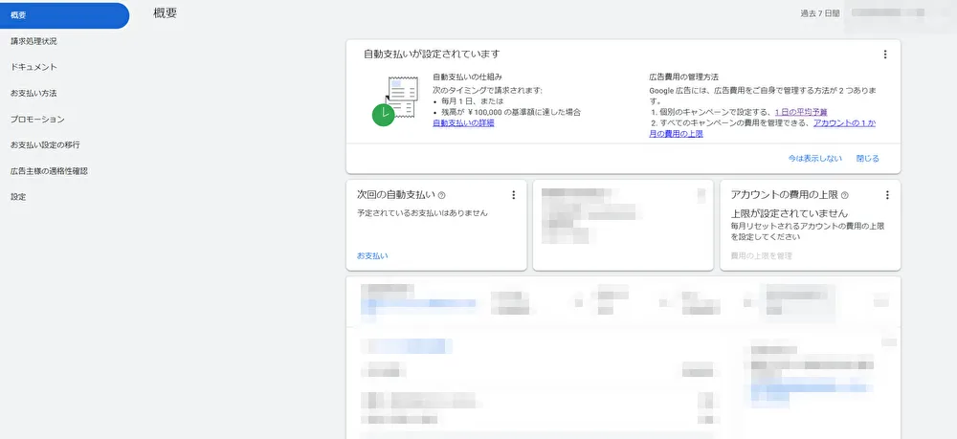The image size is (957, 439).
Task: Select お支払い方法 in sidebar
Action: tap(34, 94)
